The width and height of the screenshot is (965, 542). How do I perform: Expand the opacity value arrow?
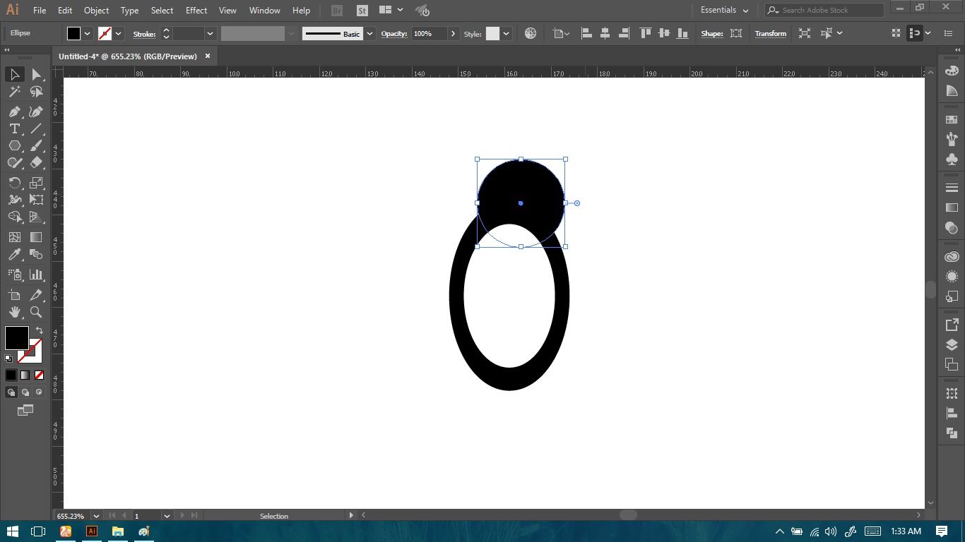pyautogui.click(x=453, y=33)
